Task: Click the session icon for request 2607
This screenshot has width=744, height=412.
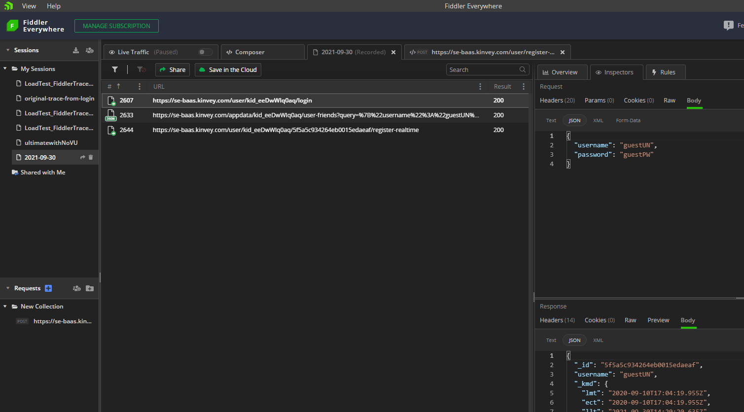Action: [x=111, y=101]
